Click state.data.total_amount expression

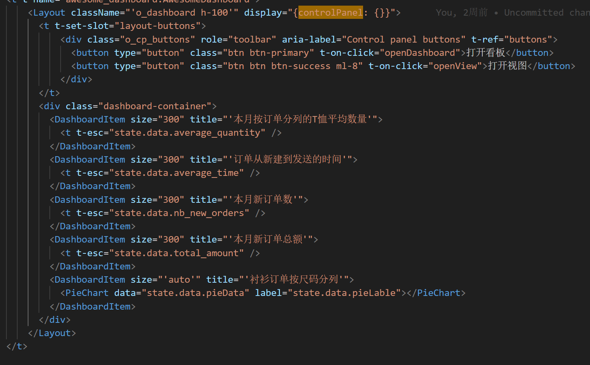pyautogui.click(x=176, y=253)
